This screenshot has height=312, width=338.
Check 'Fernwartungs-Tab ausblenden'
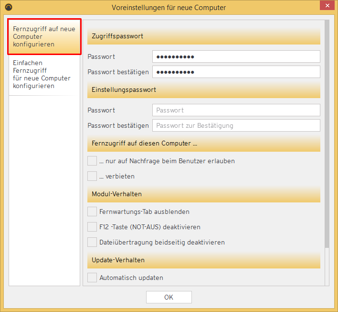92,212
